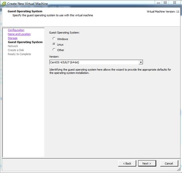Click the vSphere icon in the title bar
Screen dimensions: 182x173
4,4
